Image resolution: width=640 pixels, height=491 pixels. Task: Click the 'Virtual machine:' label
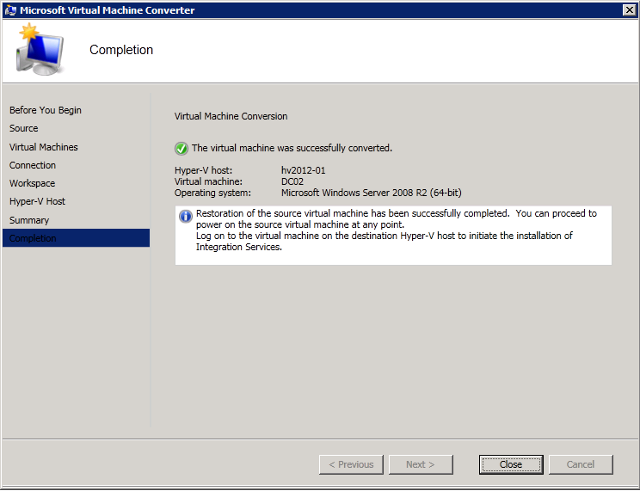click(x=208, y=181)
